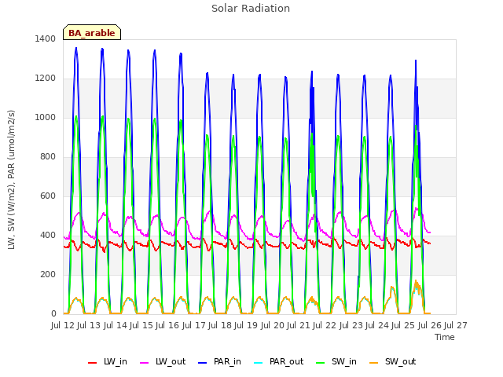The image size is (503, 377).
Task: Toggle SW_out series in the legend
Action: (393, 362)
